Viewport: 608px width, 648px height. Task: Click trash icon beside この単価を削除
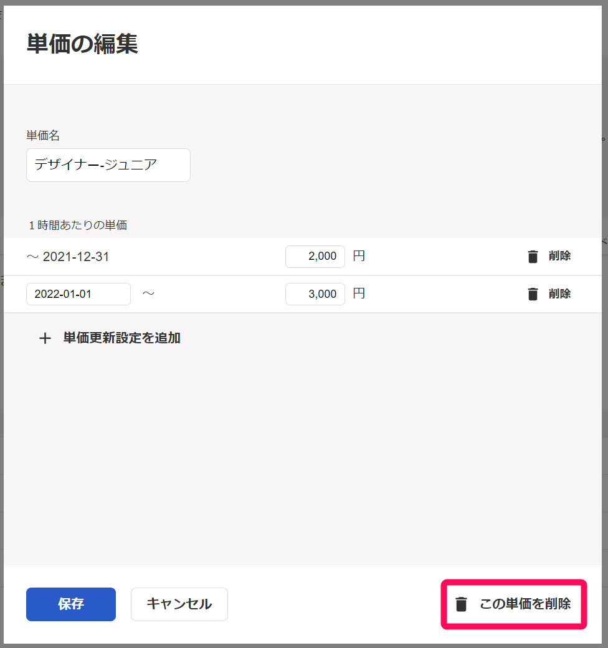(461, 604)
